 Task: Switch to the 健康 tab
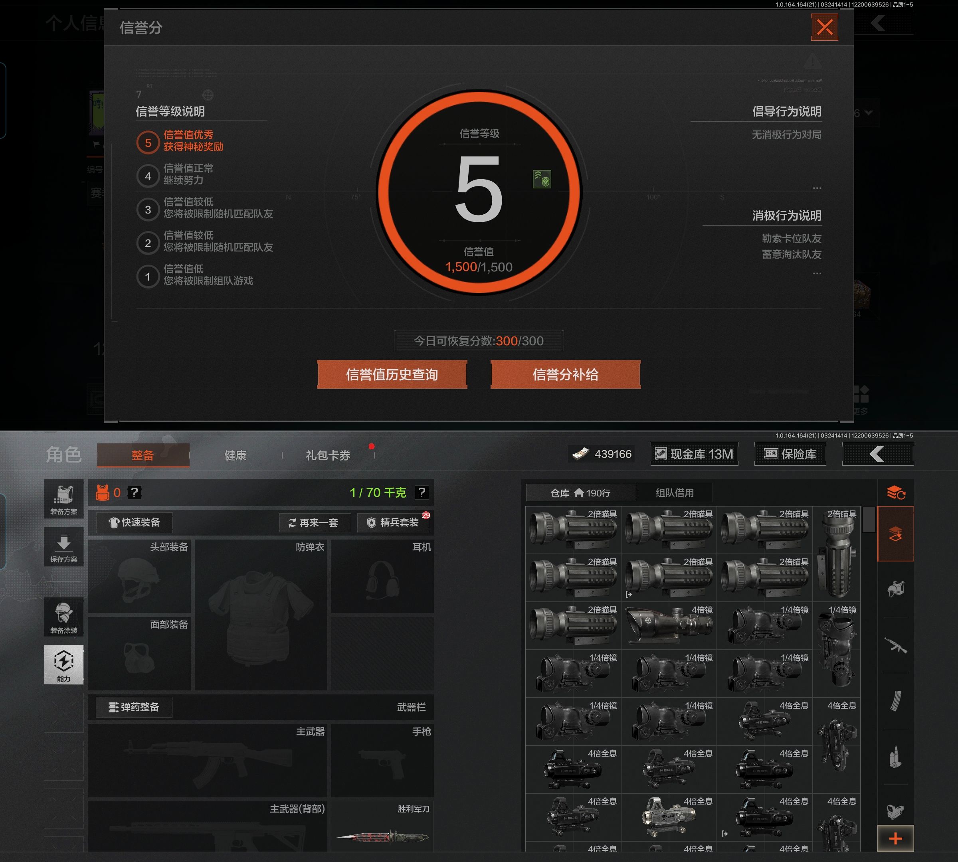(235, 456)
